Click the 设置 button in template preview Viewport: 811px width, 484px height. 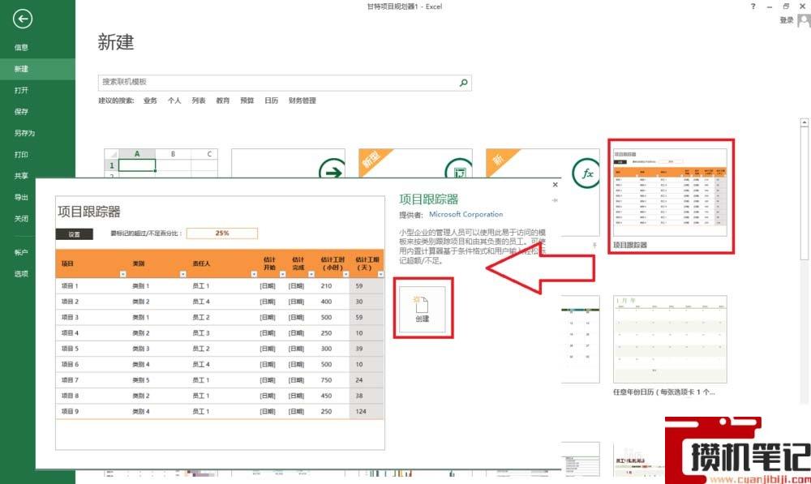tap(75, 234)
